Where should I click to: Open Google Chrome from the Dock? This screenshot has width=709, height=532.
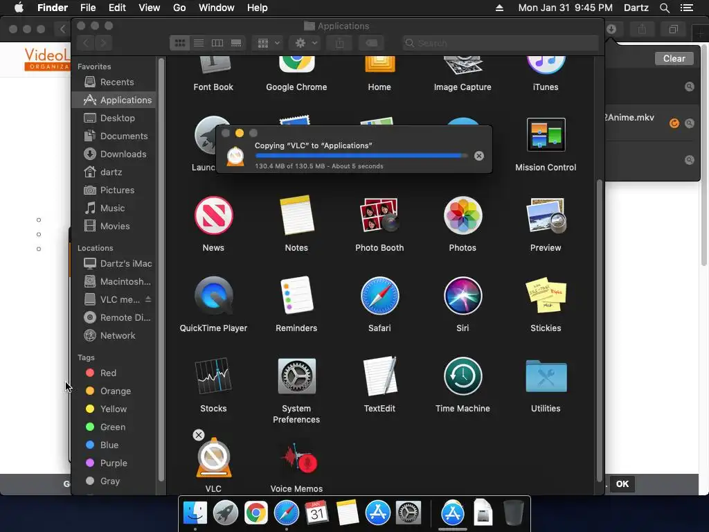click(x=256, y=513)
